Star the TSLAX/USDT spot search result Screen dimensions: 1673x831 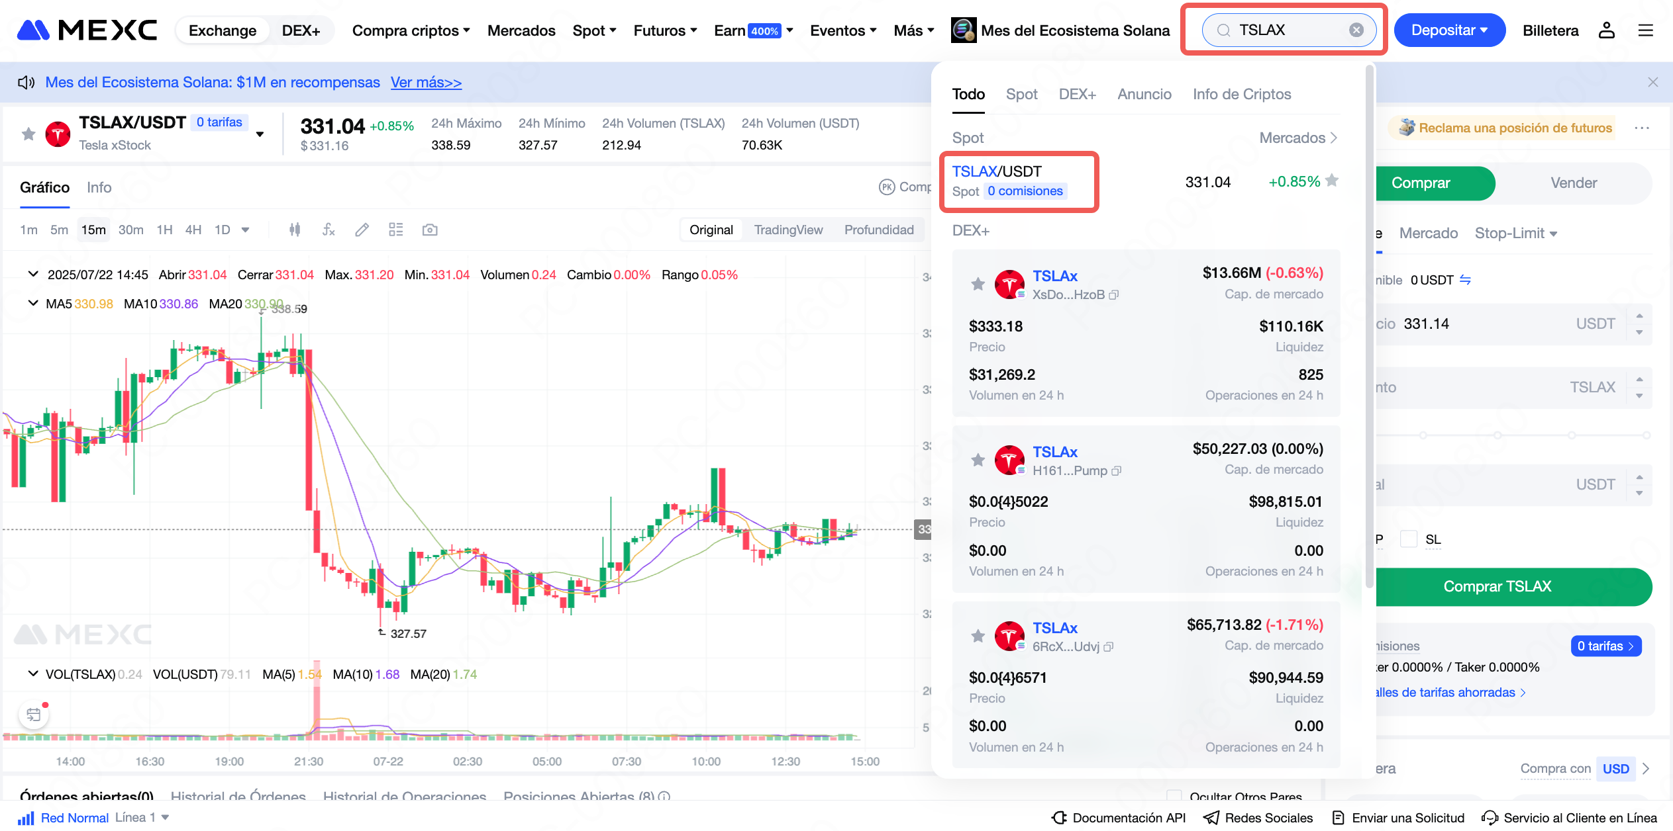tap(1333, 181)
